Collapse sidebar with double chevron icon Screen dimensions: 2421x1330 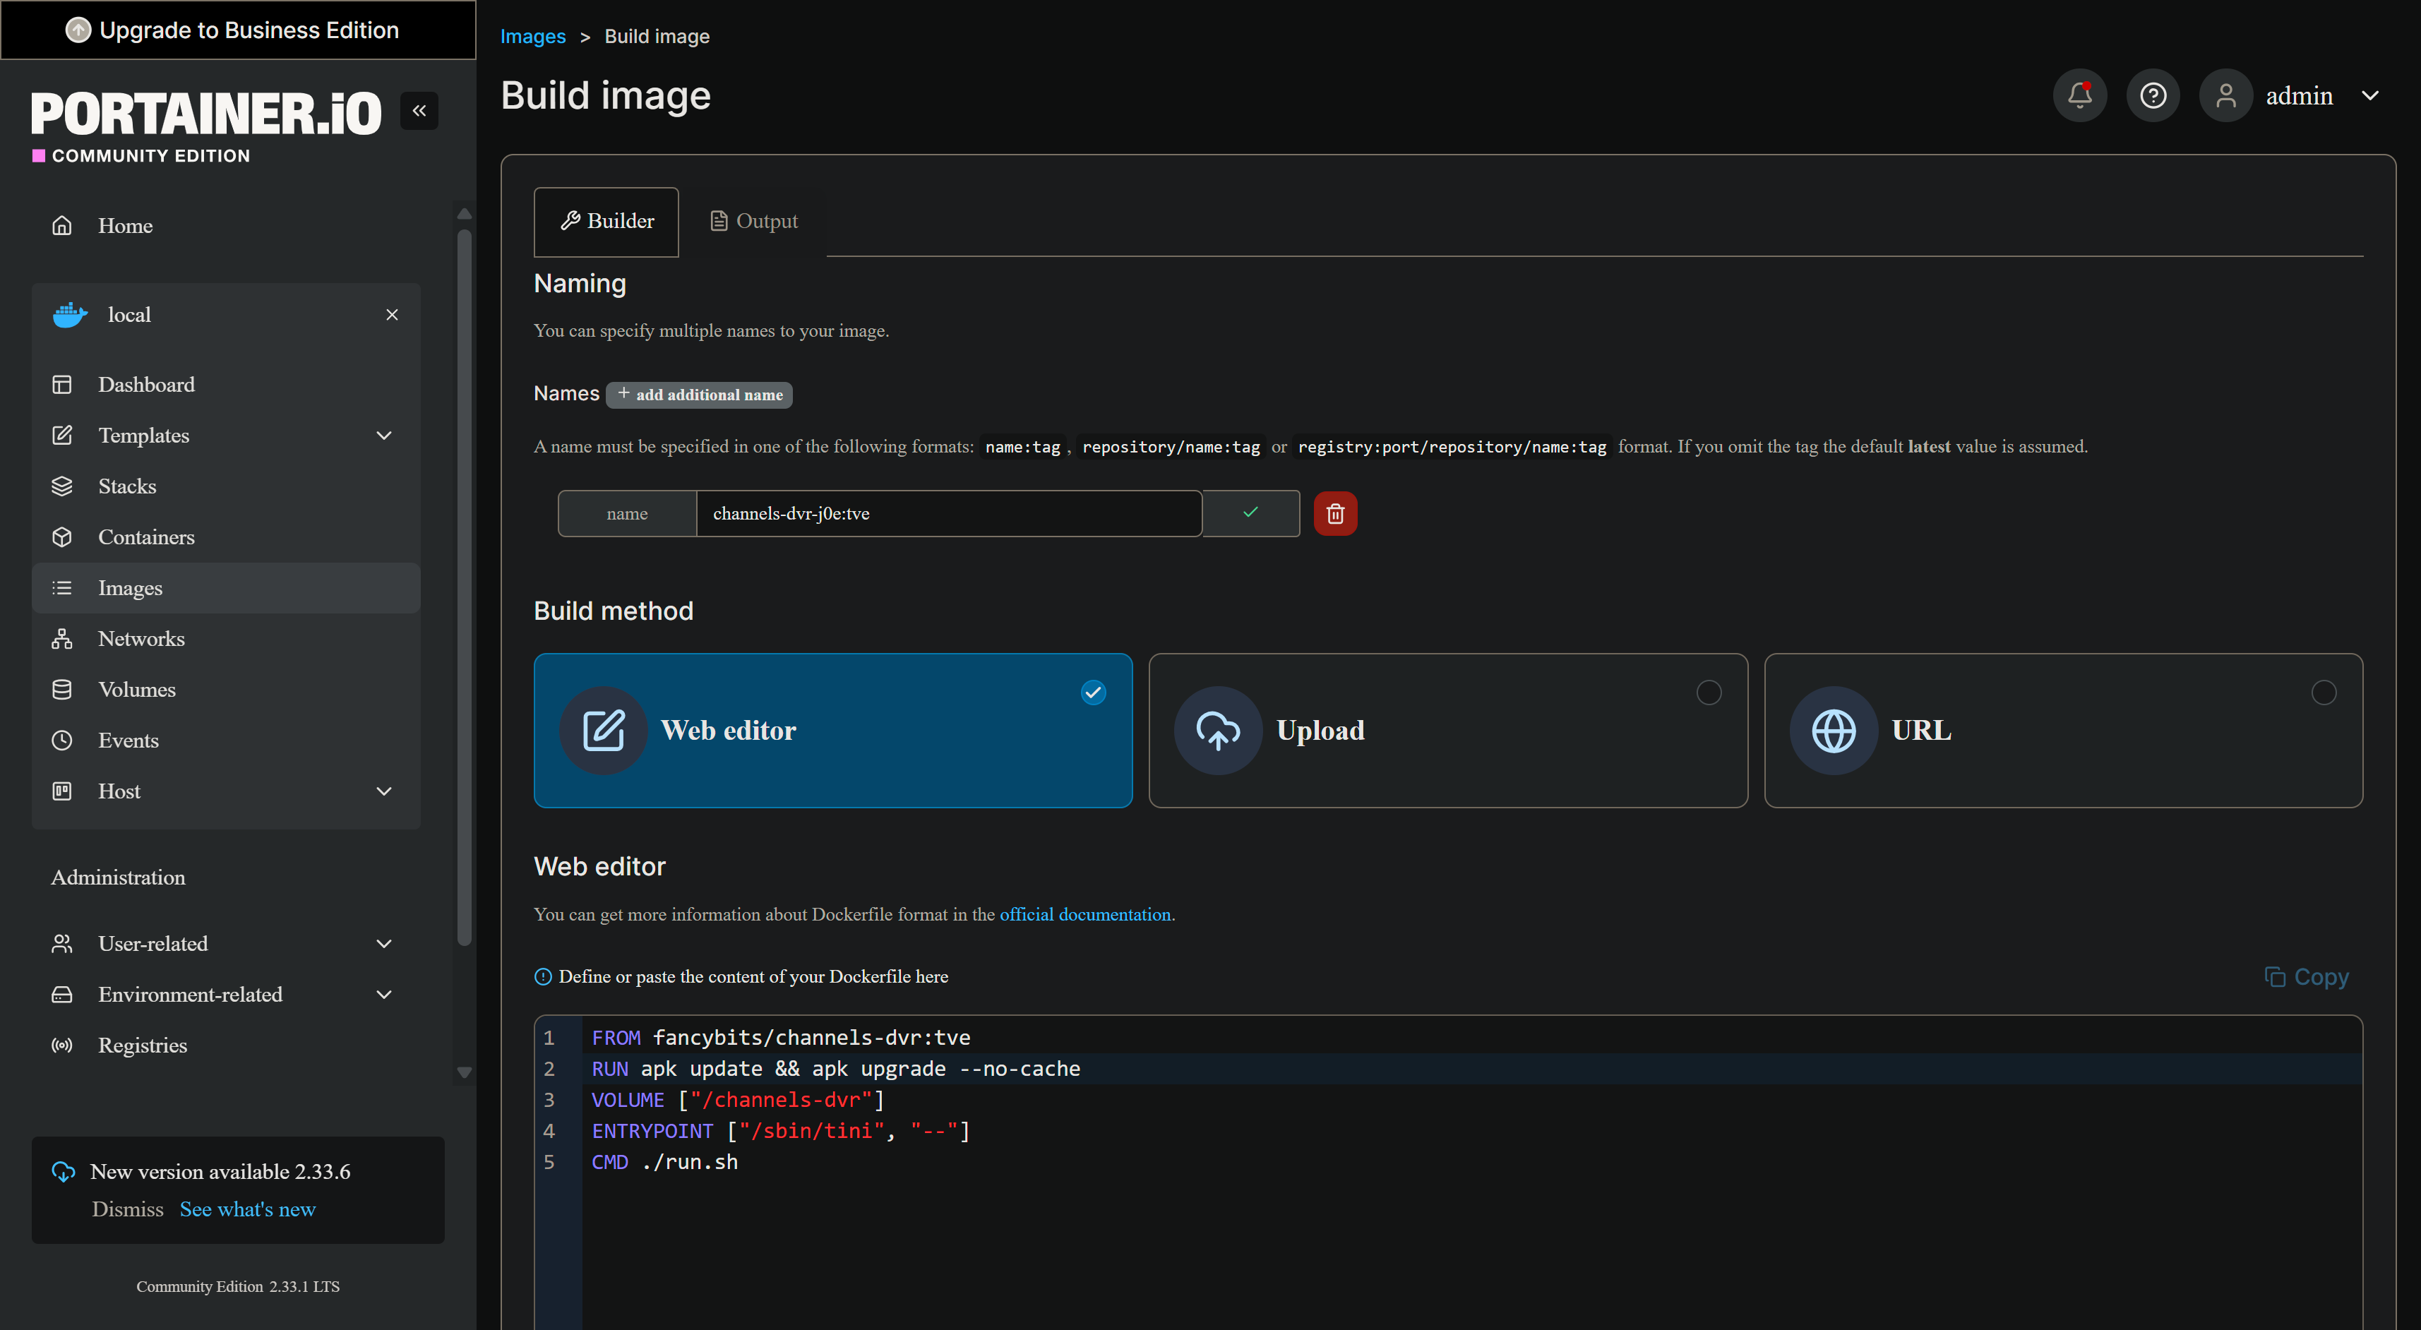419,111
